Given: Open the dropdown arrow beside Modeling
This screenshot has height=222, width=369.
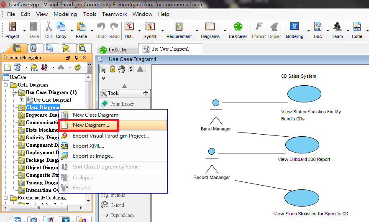Looking at the screenshot, I should click(x=308, y=31).
